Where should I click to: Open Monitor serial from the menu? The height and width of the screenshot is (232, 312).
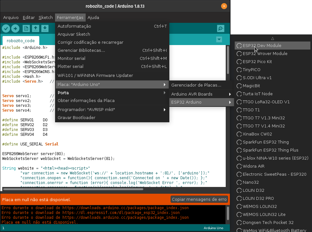(112, 59)
